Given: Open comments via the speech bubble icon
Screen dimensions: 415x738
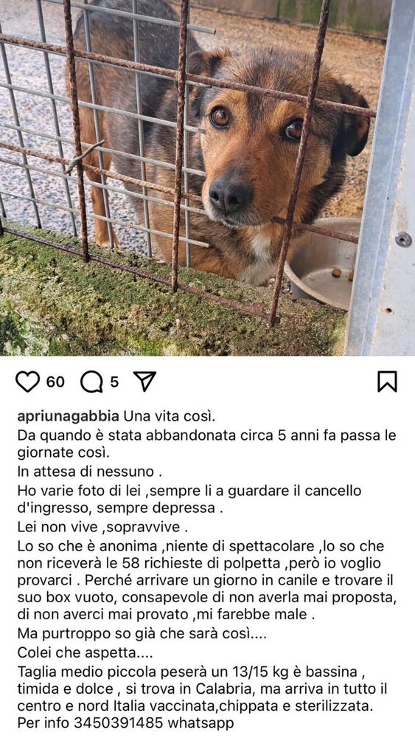Looking at the screenshot, I should (x=91, y=382).
